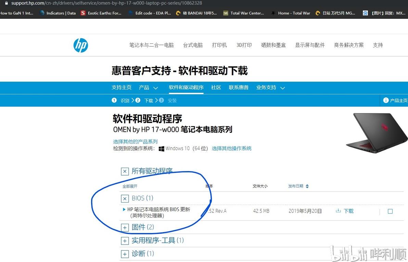
Task: Expand the 固件 (2) section
Action: (x=125, y=227)
